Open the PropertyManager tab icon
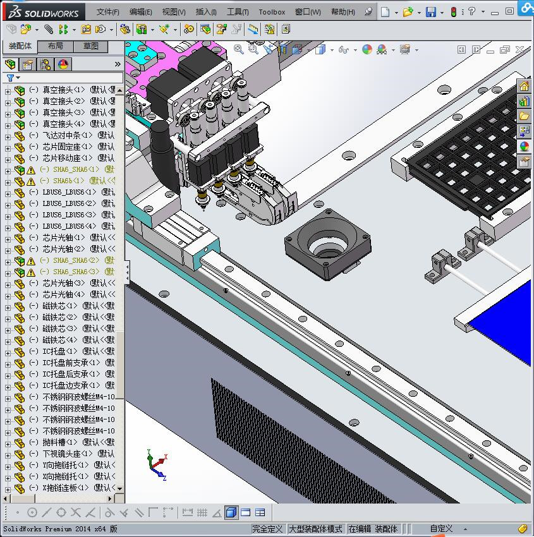 coord(28,64)
